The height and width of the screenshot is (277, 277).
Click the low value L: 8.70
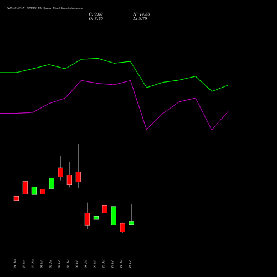tap(140, 19)
